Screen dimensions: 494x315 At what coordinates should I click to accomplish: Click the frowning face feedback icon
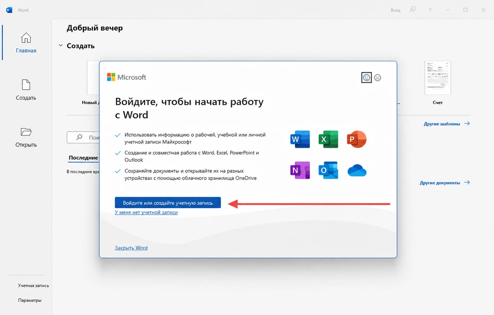pyautogui.click(x=377, y=77)
